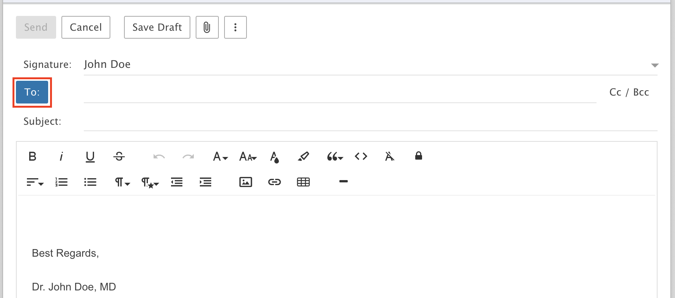Image resolution: width=675 pixels, height=298 pixels.
Task: Click the Subject input field
Action: (370, 122)
